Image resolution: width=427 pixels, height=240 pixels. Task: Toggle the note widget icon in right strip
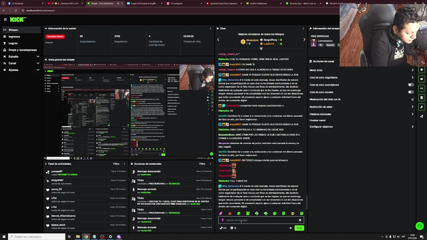[x=422, y=70]
